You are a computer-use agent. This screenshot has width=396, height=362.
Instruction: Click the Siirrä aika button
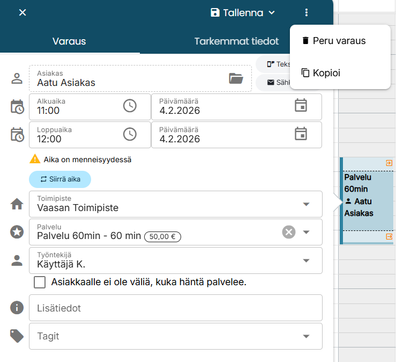(x=60, y=179)
